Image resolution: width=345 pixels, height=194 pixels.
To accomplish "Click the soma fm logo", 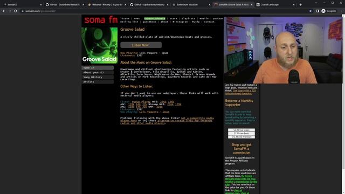I will [101, 20].
